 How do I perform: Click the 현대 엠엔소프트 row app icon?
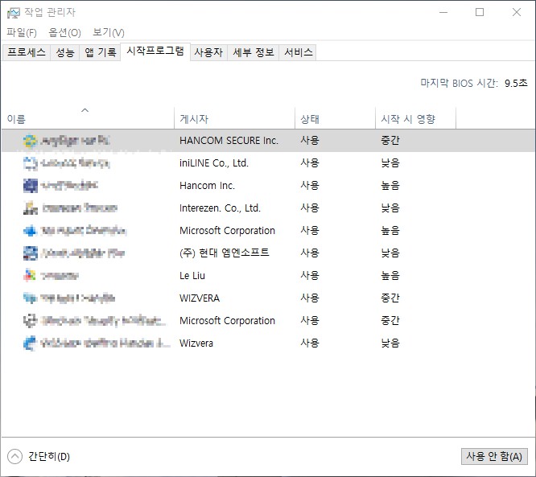pos(30,253)
